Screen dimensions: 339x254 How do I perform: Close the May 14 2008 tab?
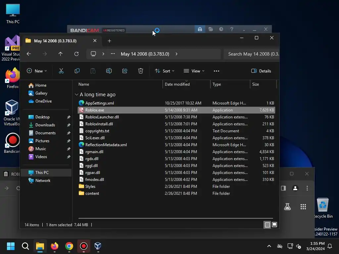(x=95, y=41)
